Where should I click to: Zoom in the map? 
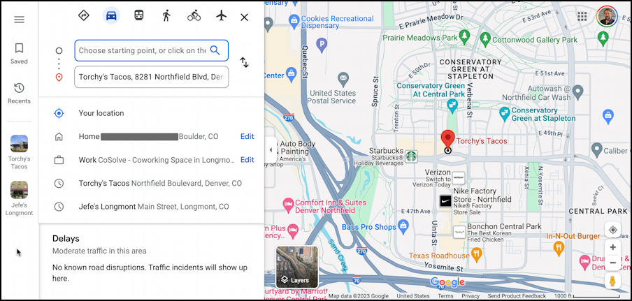[612, 247]
